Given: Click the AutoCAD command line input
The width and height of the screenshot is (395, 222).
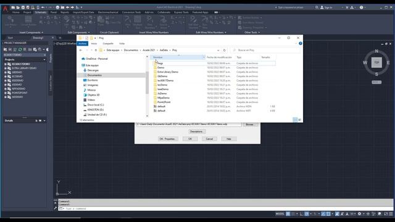Looking at the screenshot, I should coord(227,208).
